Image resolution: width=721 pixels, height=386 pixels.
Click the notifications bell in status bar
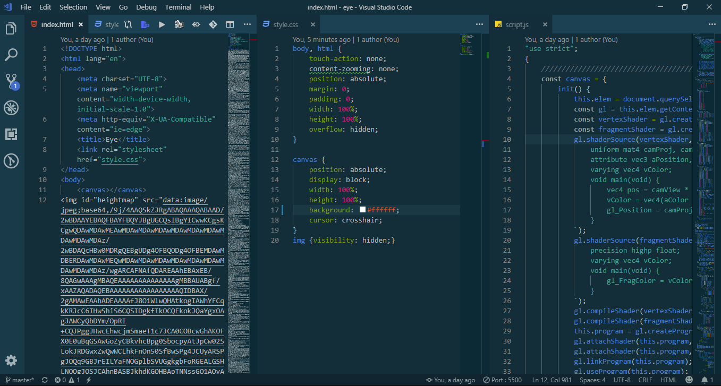point(705,380)
